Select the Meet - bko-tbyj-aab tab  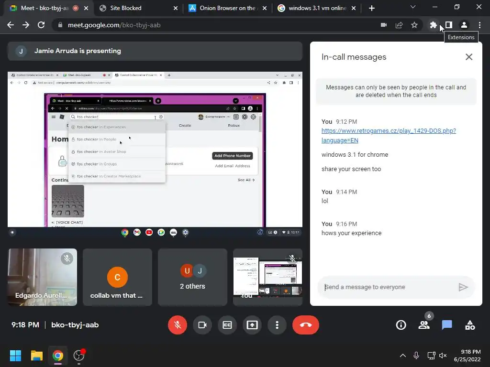(44, 8)
